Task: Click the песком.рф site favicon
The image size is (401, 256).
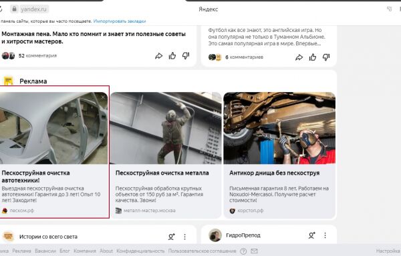Action: pyautogui.click(x=5, y=211)
